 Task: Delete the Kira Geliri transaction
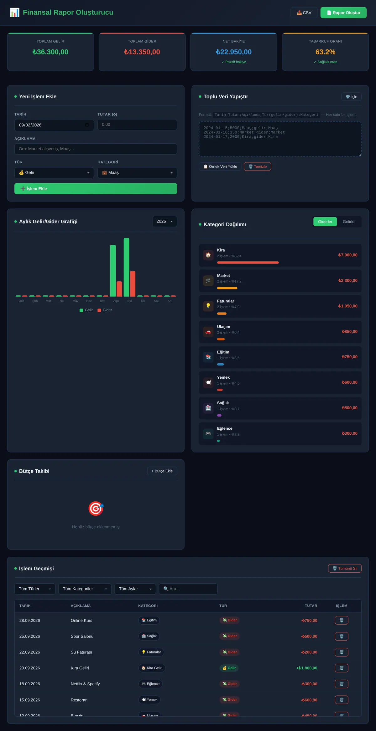click(x=342, y=668)
